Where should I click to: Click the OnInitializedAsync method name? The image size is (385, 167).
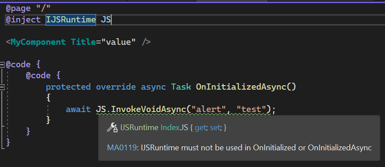[x=241, y=87]
